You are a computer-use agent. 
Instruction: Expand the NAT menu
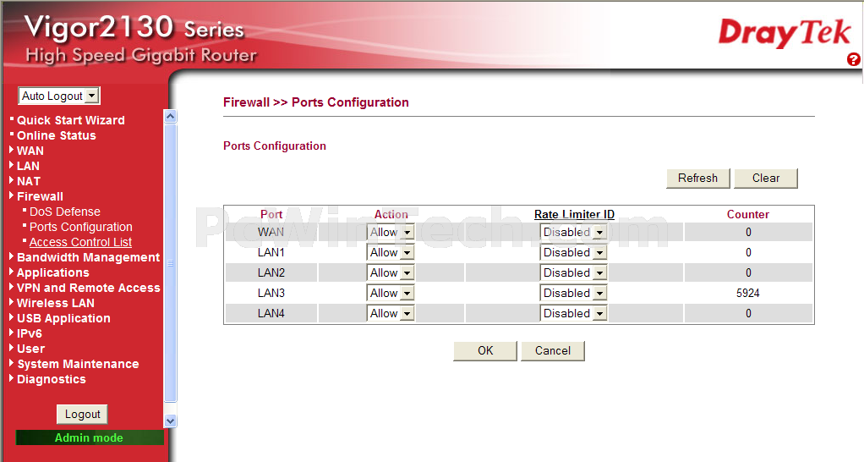click(28, 181)
